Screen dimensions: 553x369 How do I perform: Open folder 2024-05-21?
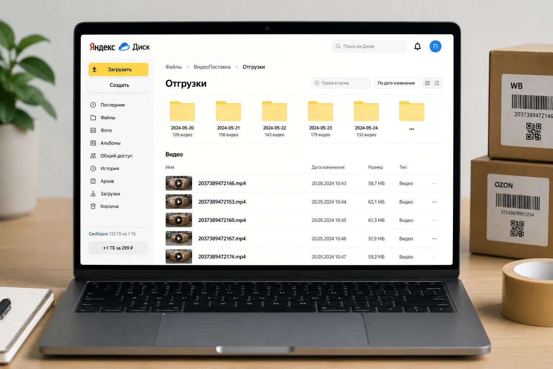228,111
